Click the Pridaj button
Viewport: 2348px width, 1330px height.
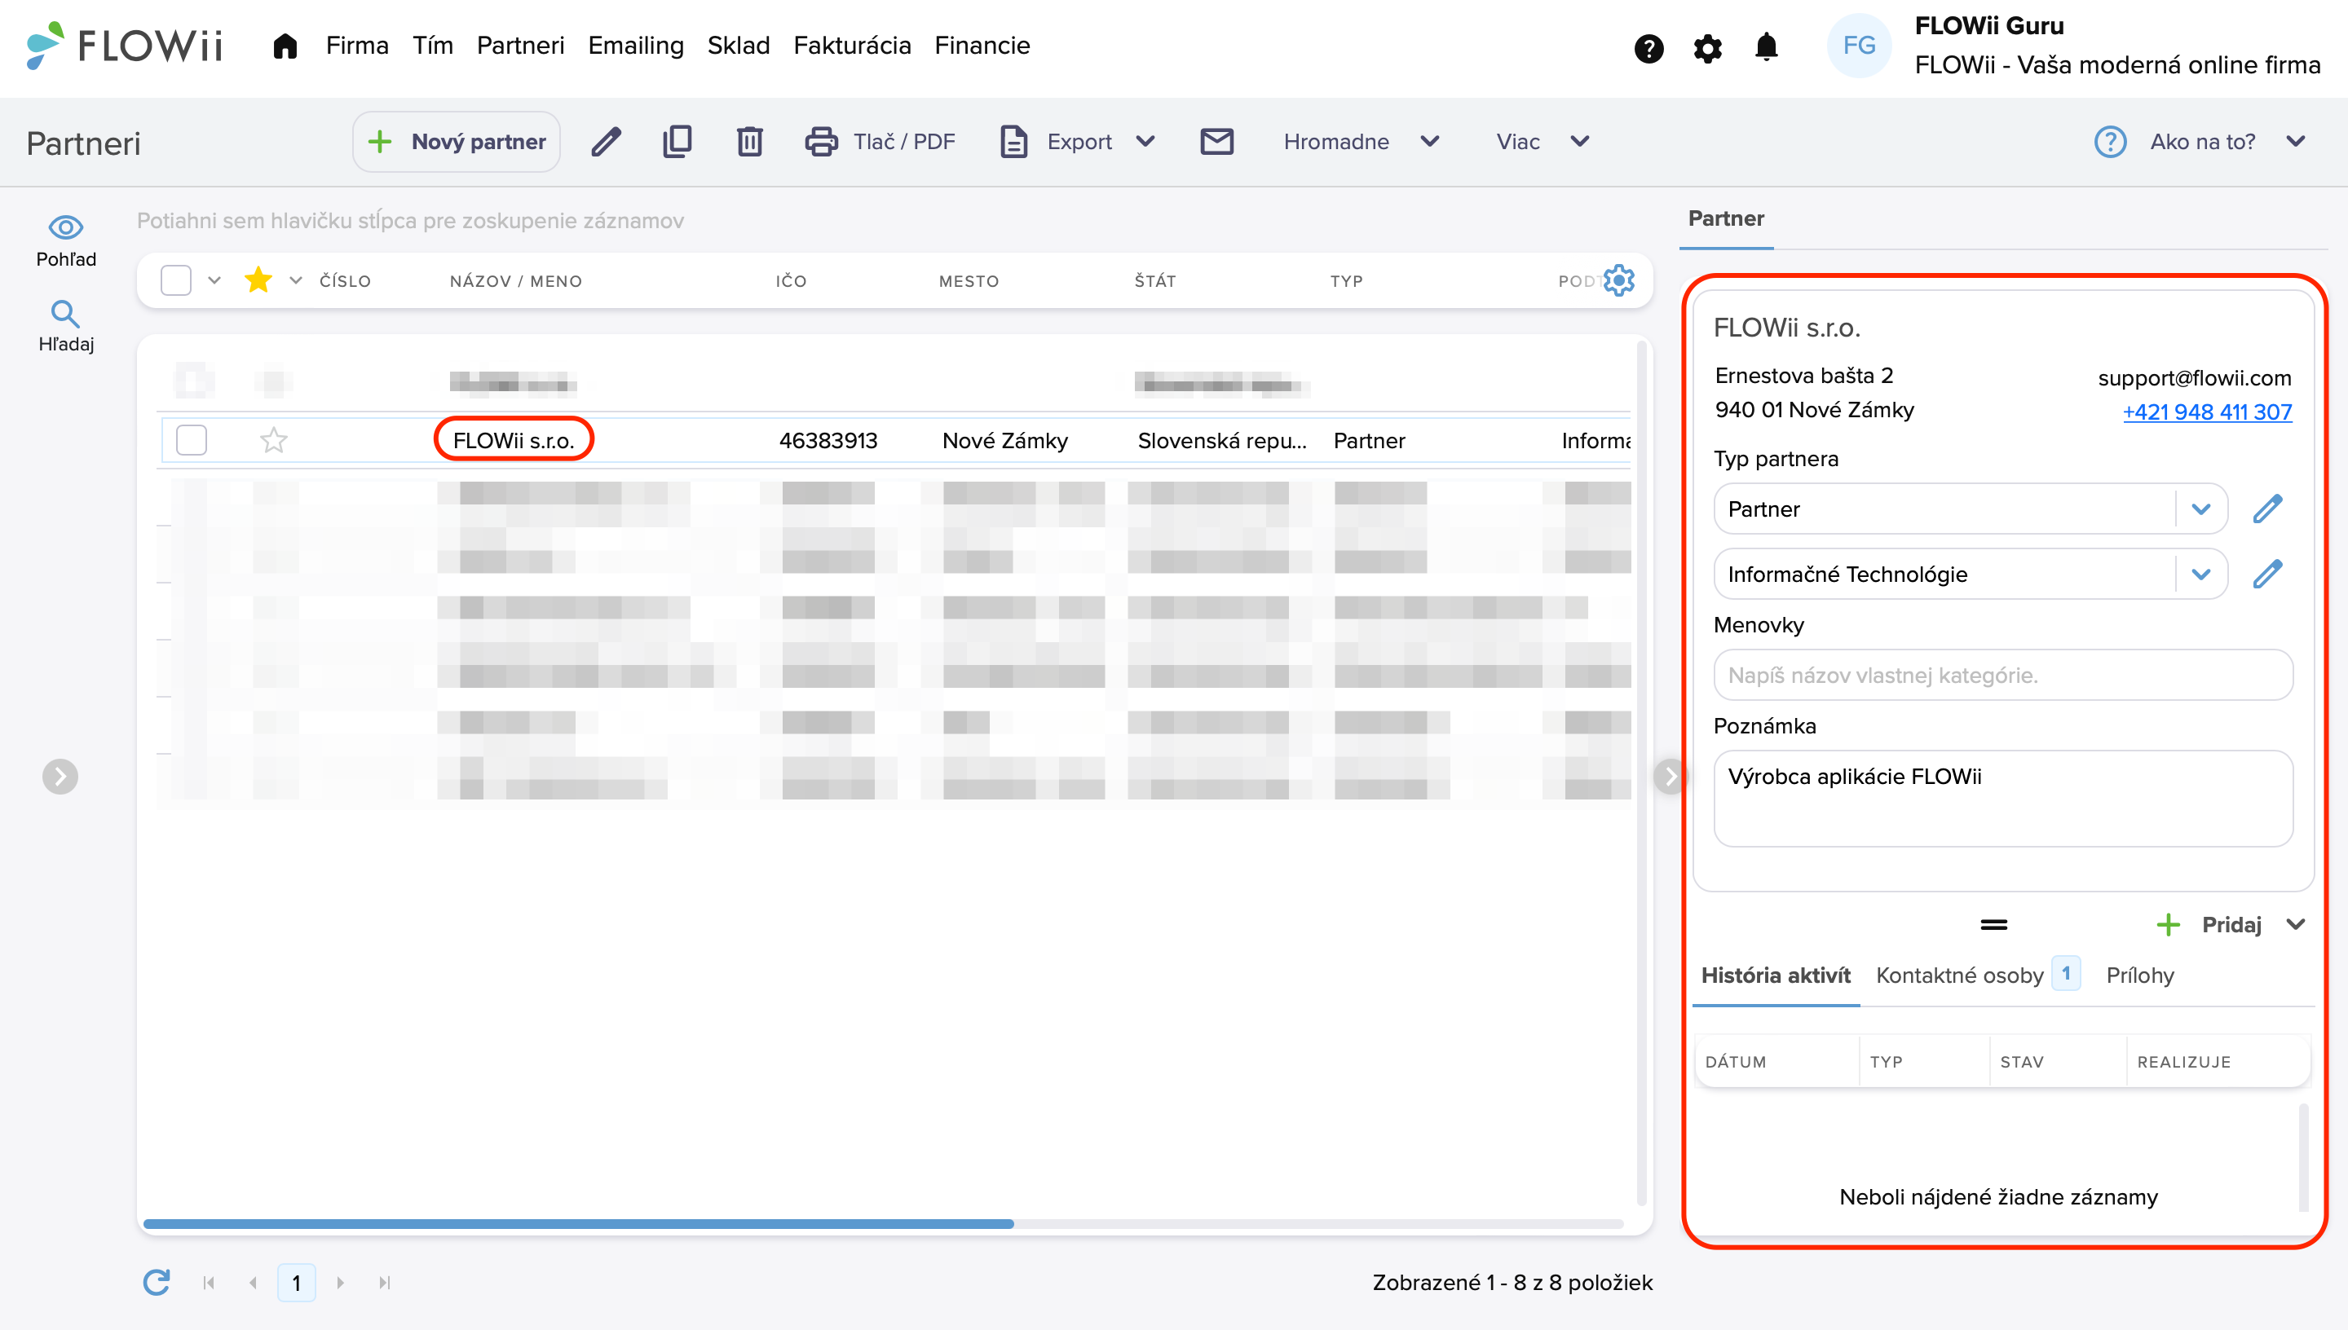coord(2209,924)
